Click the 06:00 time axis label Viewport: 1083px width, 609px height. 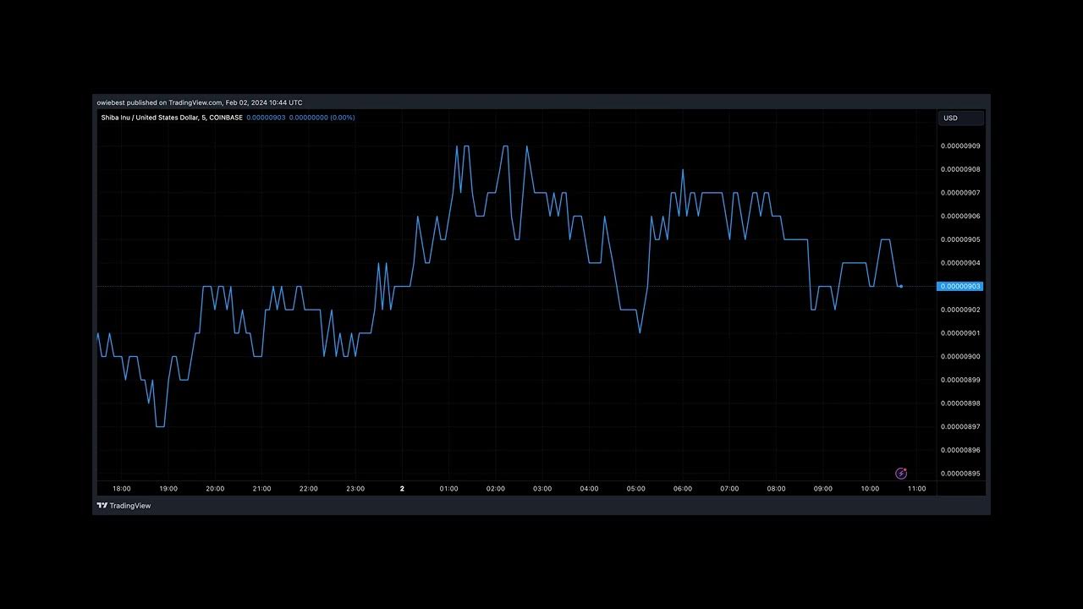point(682,489)
